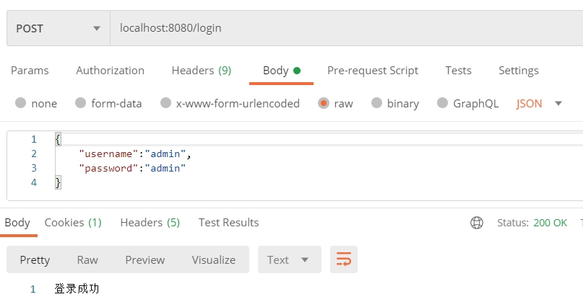Select the request Body tab
This screenshot has height=302, width=583.
(x=282, y=71)
